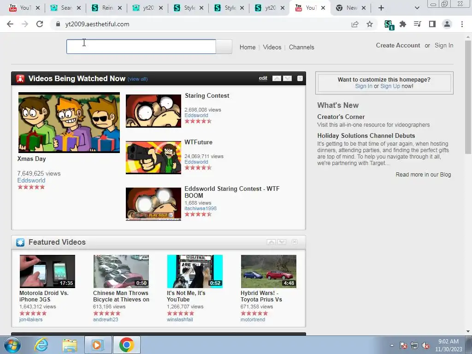The height and width of the screenshot is (354, 472).
Task: Open the Channels navigation link
Action: point(301,47)
